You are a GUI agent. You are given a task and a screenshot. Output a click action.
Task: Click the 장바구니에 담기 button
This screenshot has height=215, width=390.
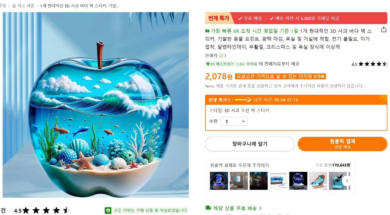[x=250, y=144]
